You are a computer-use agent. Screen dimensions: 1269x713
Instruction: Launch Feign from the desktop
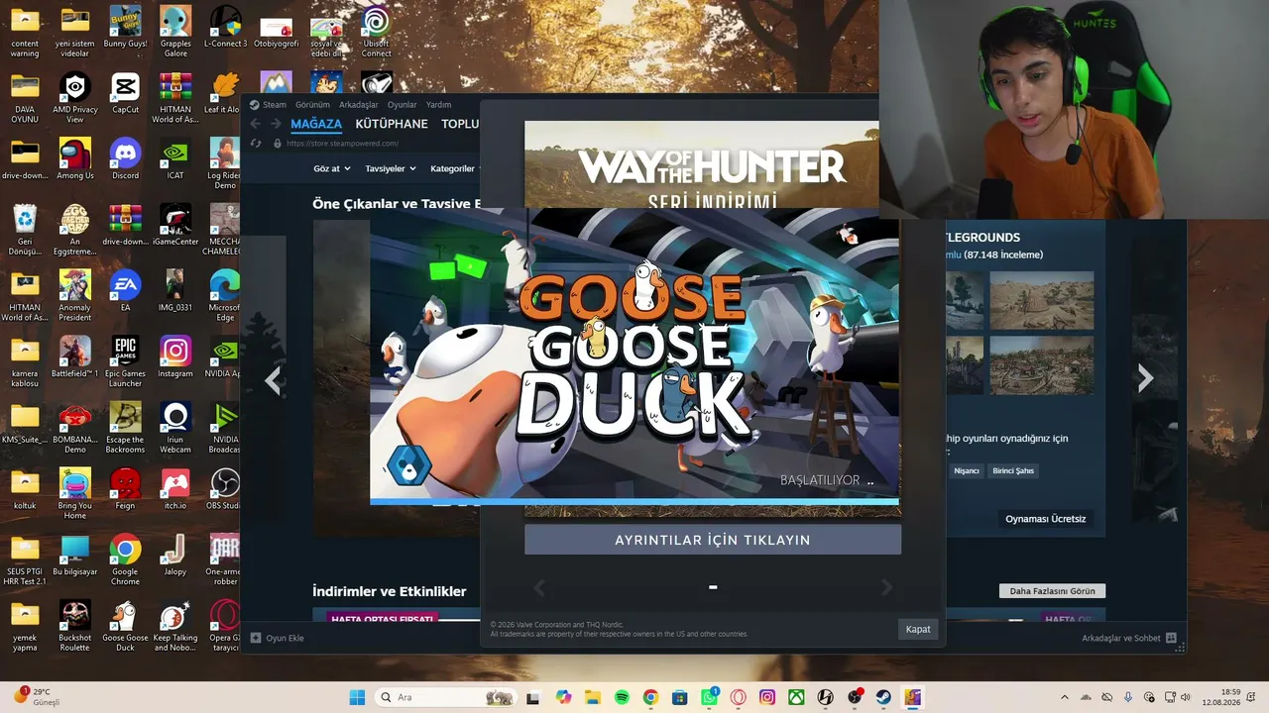pos(125,489)
